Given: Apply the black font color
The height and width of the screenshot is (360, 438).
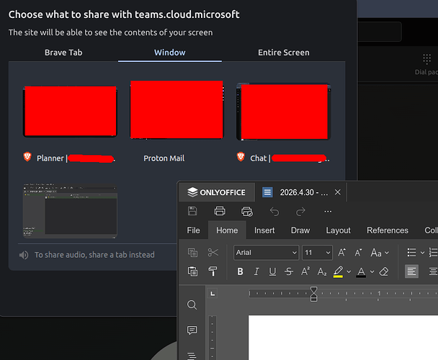Looking at the screenshot, I should point(361,272).
